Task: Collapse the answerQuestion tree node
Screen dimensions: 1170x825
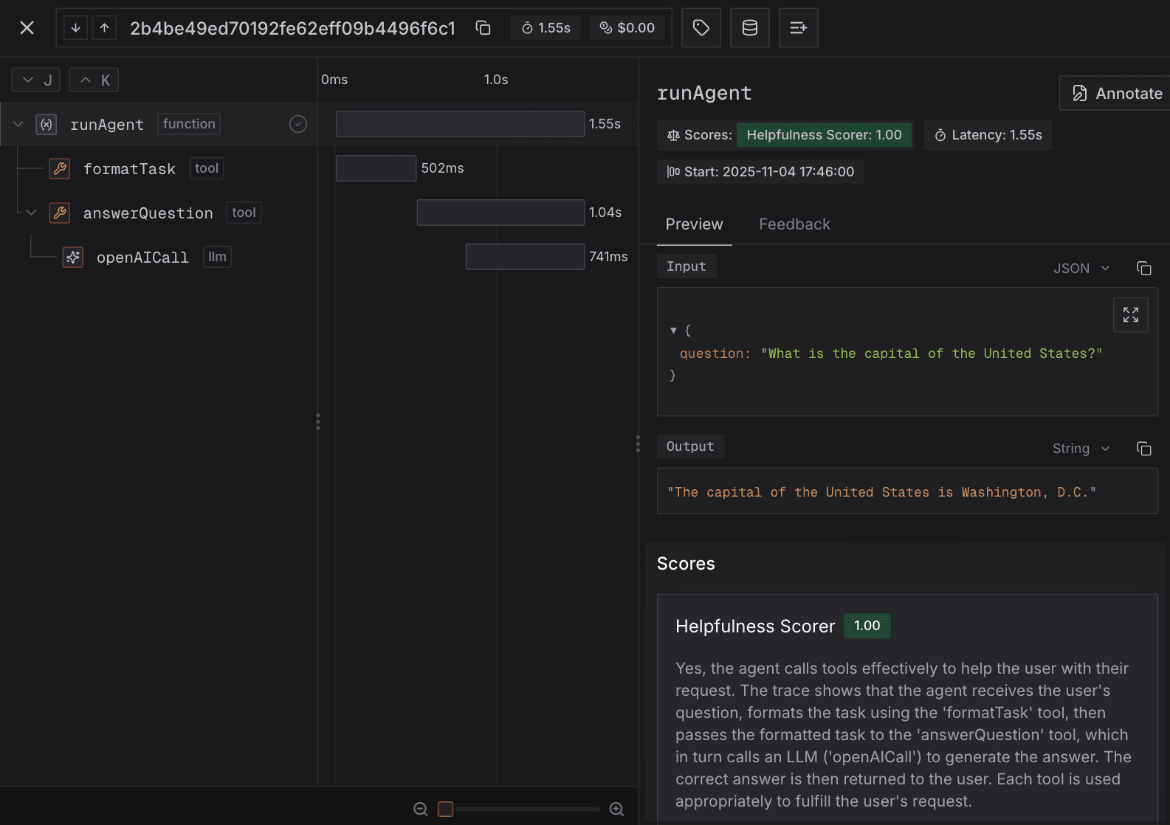Action: coord(32,213)
